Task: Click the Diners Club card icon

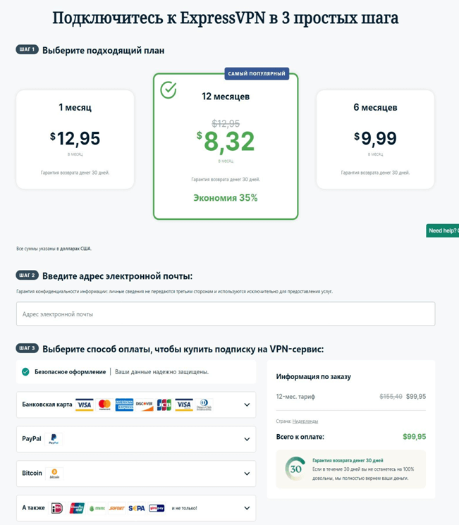Action: tap(204, 404)
